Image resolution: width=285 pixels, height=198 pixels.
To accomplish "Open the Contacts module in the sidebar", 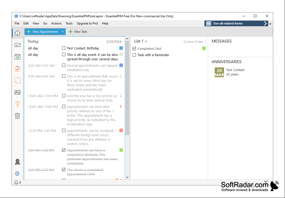I will point(18,92).
